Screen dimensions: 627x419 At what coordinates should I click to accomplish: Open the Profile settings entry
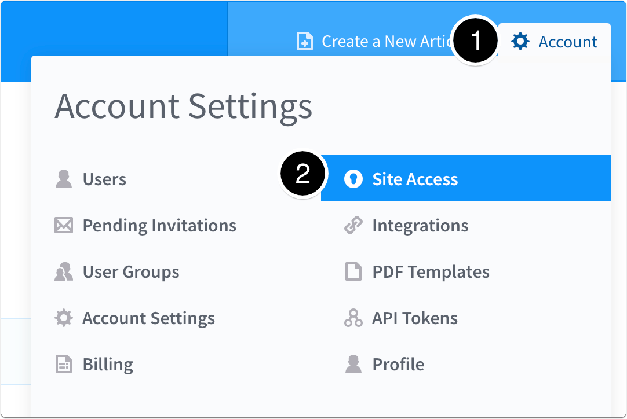pos(398,364)
